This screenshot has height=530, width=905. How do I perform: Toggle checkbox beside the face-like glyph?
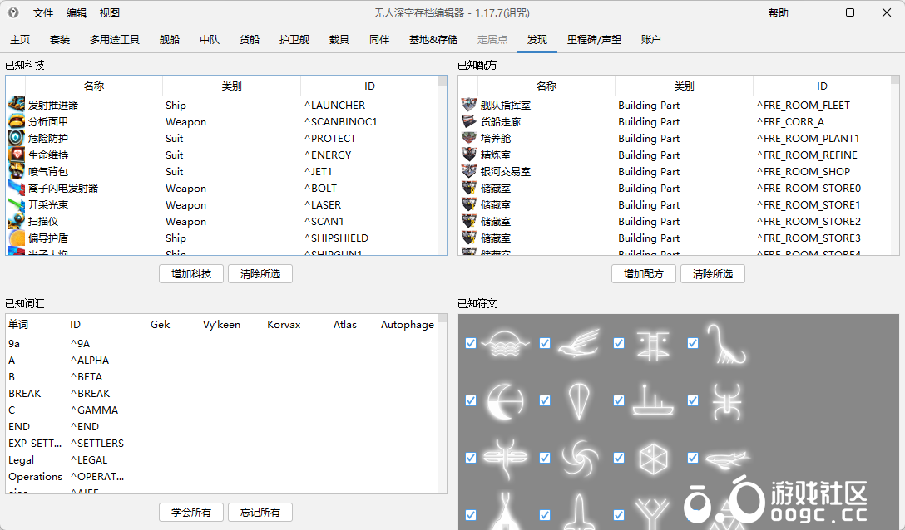pos(619,344)
